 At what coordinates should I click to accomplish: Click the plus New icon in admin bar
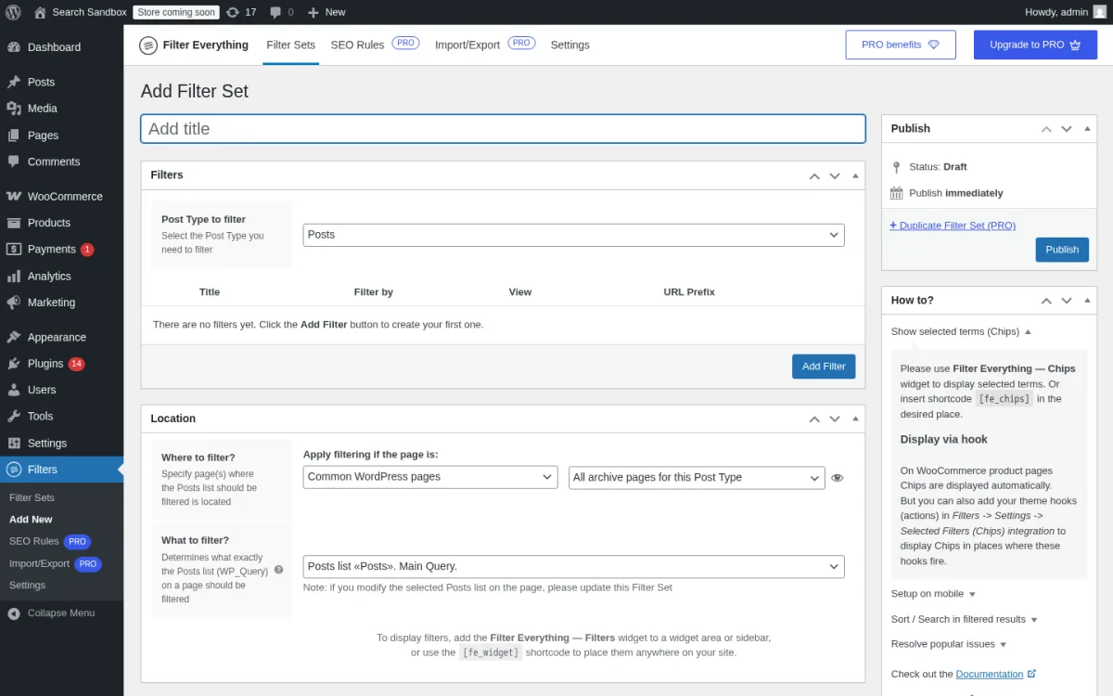313,12
